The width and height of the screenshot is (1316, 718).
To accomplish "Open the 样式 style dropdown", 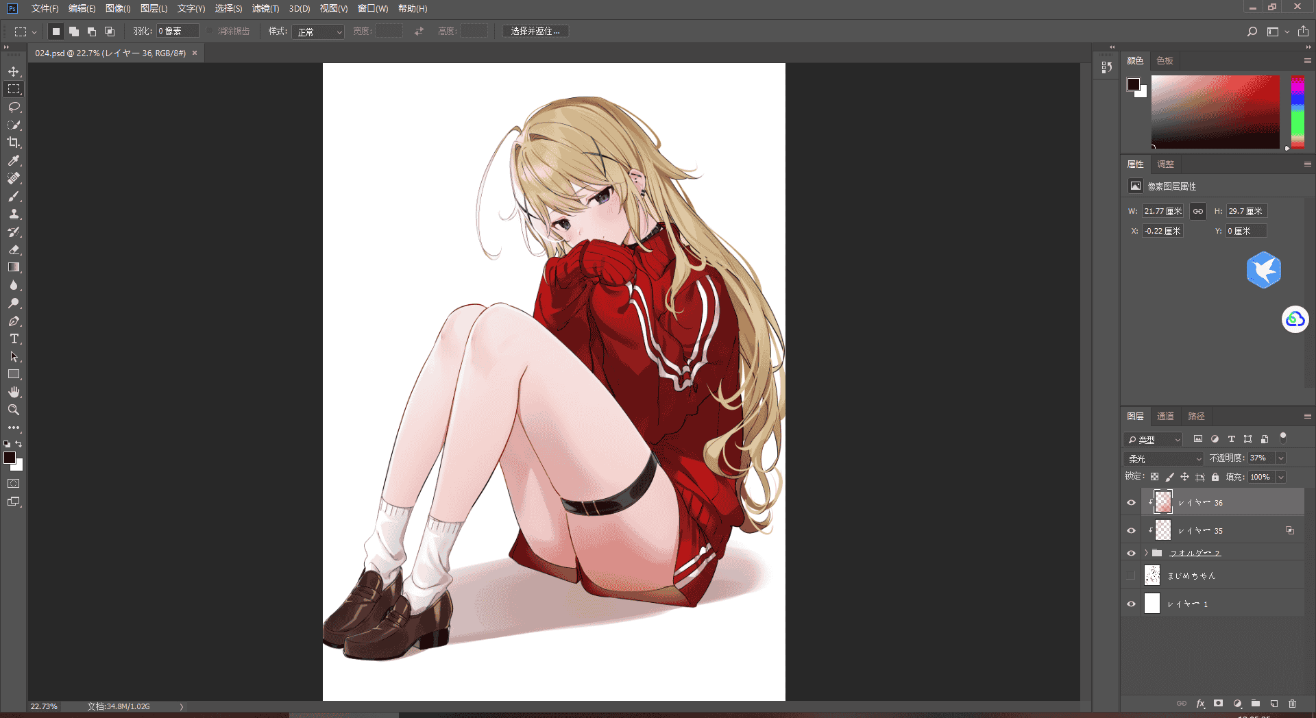I will [318, 32].
